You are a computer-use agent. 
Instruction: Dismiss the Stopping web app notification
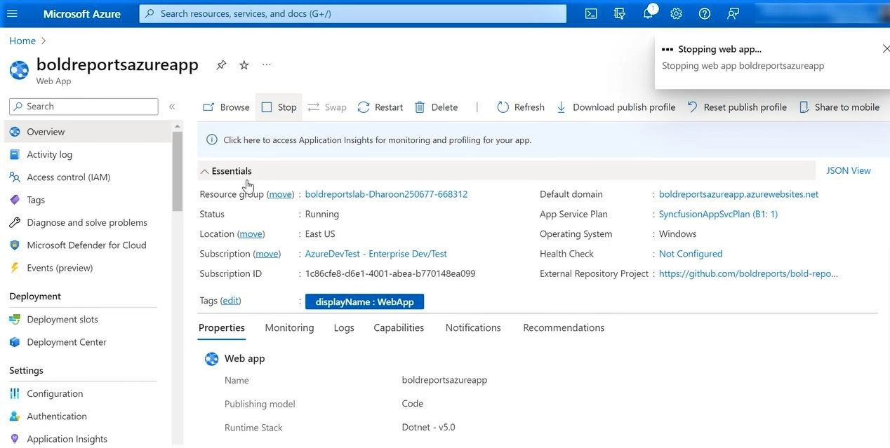(885, 48)
